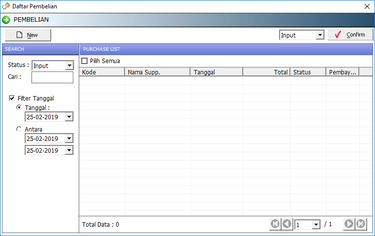Open the page number dropdown

coord(315,225)
